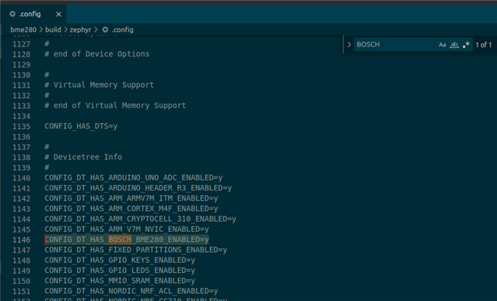Click .config file in breadcrumb
The width and height of the screenshot is (497, 301).
pos(122,30)
